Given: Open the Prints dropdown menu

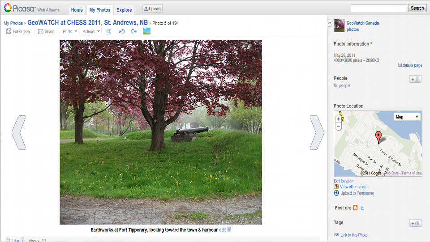Looking at the screenshot, I should [70, 31].
